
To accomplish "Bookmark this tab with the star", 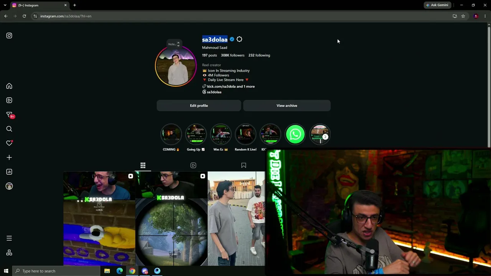I will point(463,16).
